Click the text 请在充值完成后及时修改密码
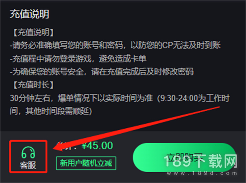The width and height of the screenshot is (246, 183). [142, 72]
